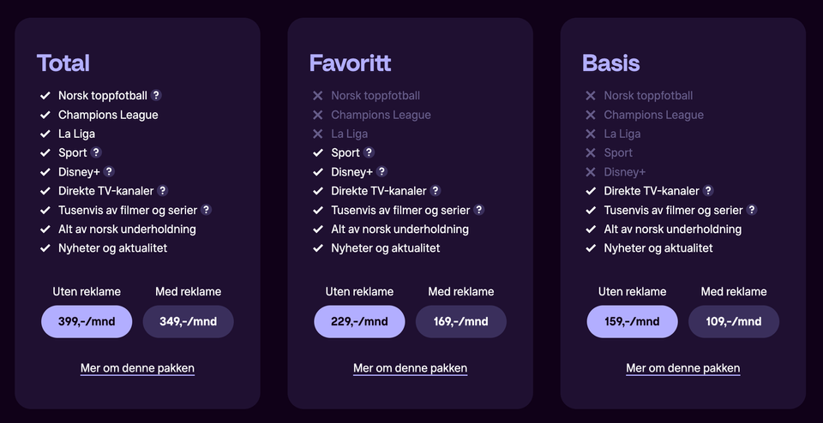
Task: Click help icon next to Norsk toppfotball in Total
Action: point(157,96)
